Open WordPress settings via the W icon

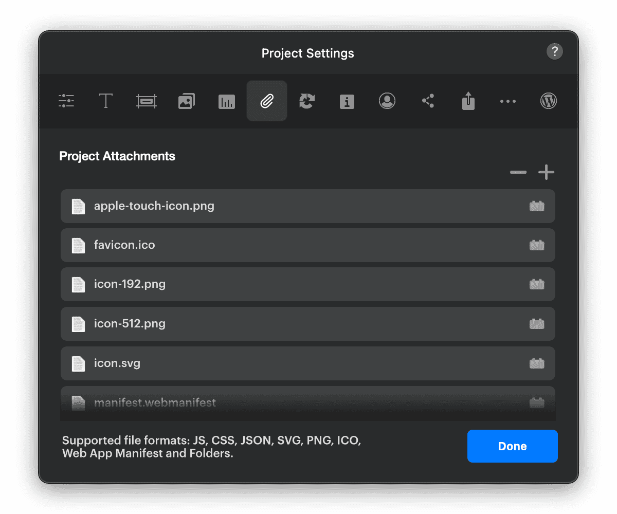548,101
